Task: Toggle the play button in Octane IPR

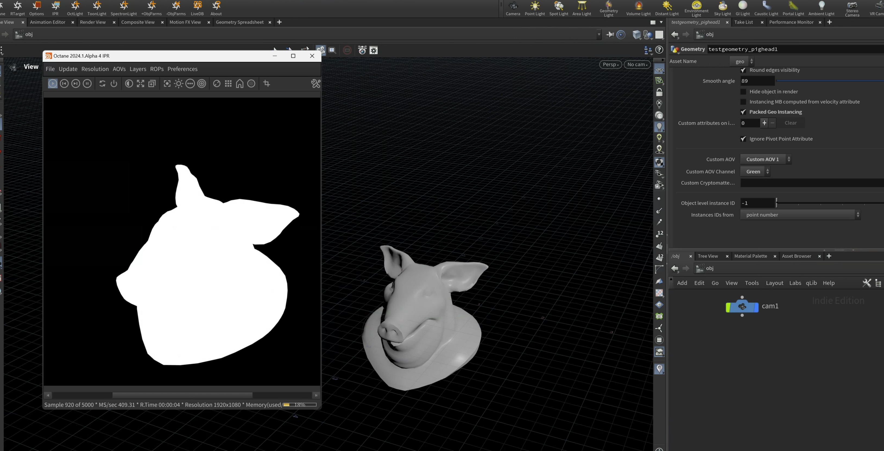Action: click(x=52, y=83)
